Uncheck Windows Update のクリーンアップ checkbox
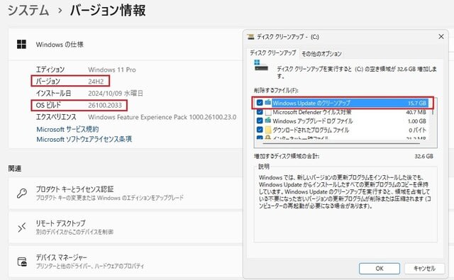 (260, 103)
